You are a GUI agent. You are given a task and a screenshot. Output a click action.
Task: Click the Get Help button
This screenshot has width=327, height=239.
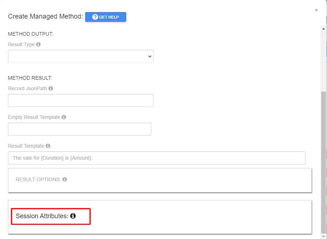pyautogui.click(x=105, y=17)
